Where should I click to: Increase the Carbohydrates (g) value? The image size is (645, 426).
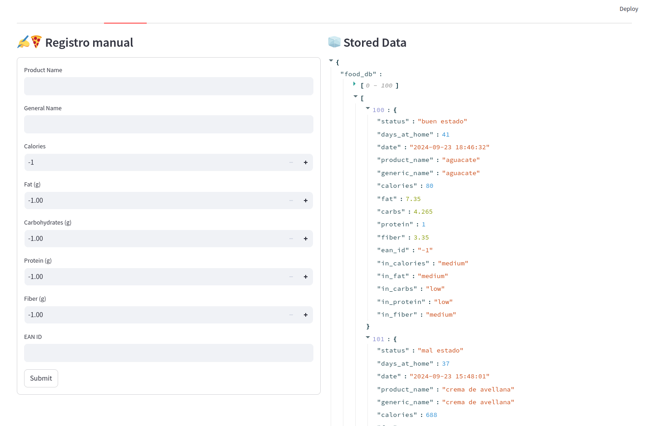click(306, 239)
